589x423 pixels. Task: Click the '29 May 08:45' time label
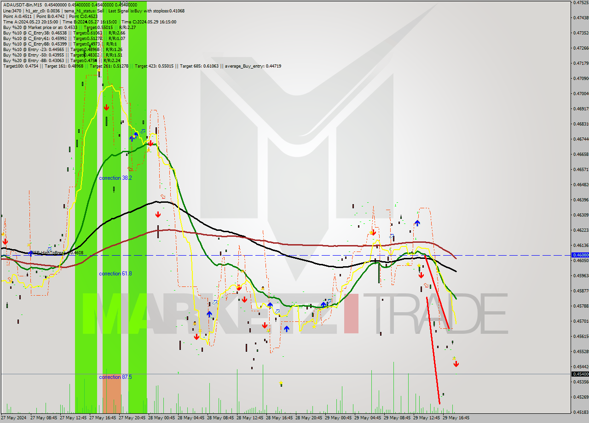click(397, 418)
